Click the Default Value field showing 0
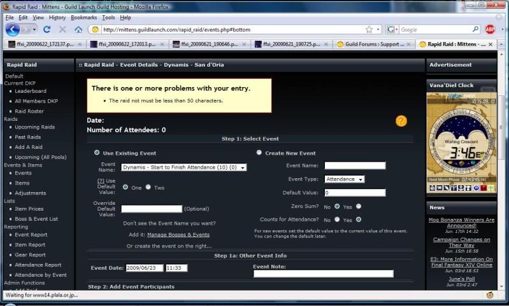The height and width of the screenshot is (306, 509). pyautogui.click(x=355, y=193)
